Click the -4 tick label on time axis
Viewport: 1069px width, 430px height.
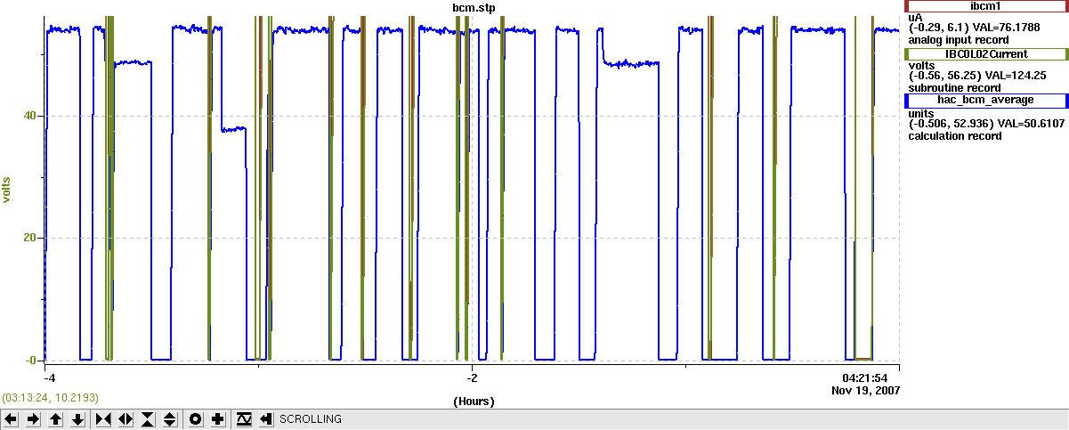50,377
